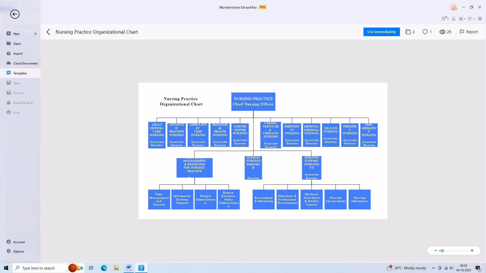486x273 pixels.
Task: Click the New plus icon in sidebar
Action: 35,34
